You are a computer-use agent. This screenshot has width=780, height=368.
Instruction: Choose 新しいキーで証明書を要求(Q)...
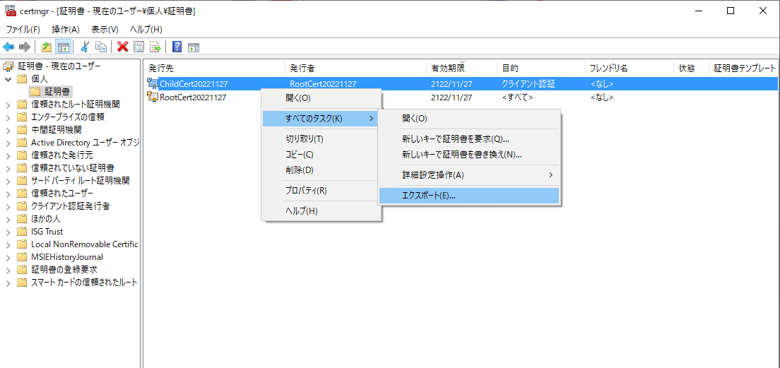tap(468, 138)
